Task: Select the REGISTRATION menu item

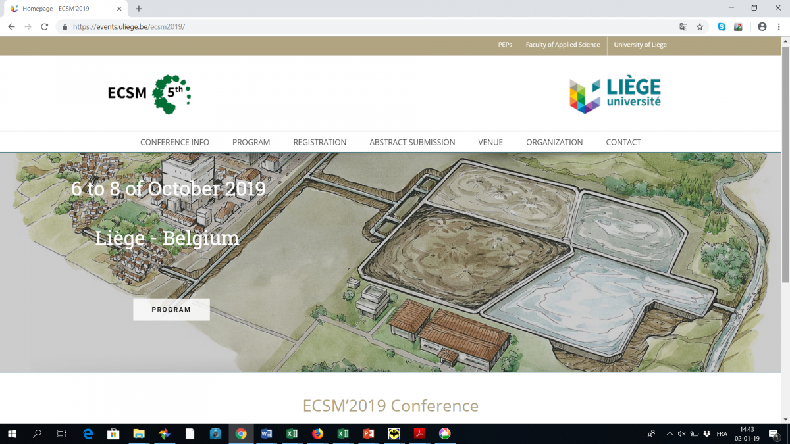Action: 319,142
